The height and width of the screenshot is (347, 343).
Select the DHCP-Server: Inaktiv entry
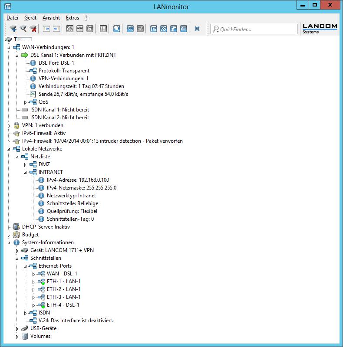[46, 227]
